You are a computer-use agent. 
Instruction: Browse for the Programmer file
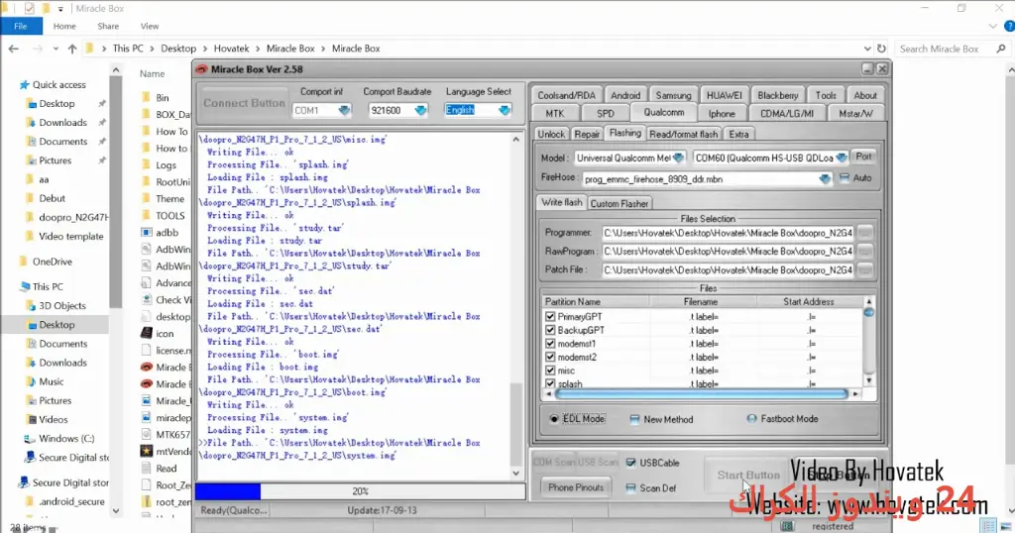864,232
